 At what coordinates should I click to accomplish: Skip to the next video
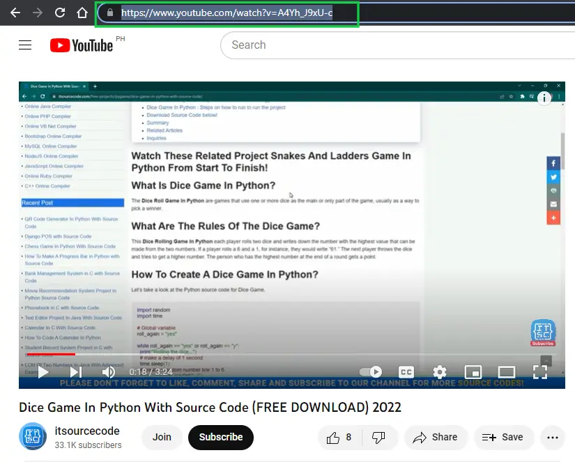75,372
